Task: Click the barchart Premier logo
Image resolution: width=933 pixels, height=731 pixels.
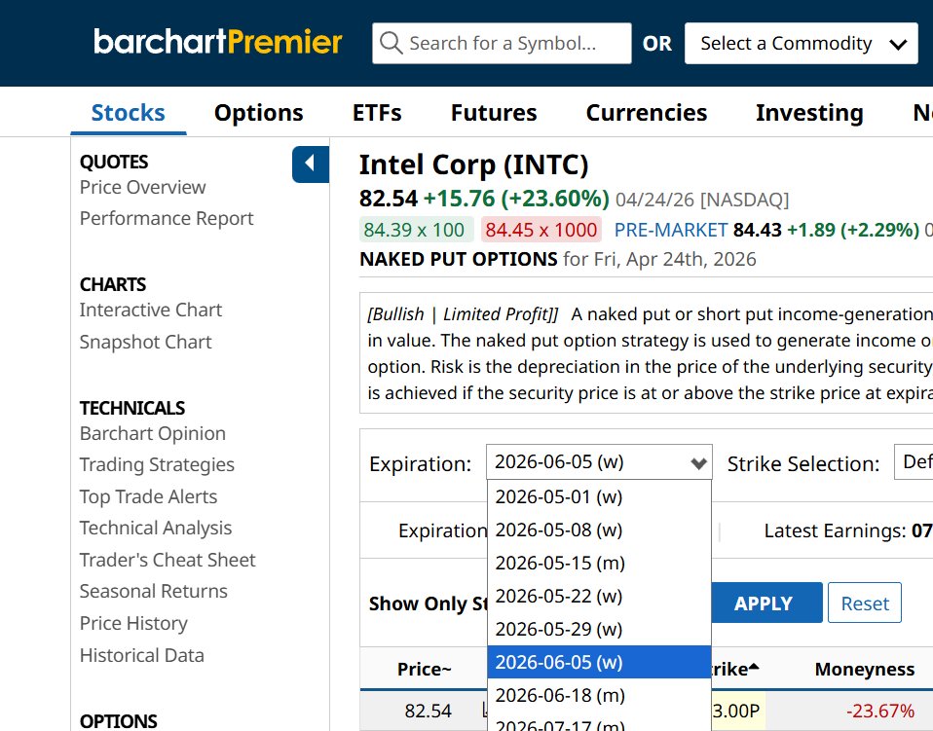Action: pyautogui.click(x=218, y=42)
